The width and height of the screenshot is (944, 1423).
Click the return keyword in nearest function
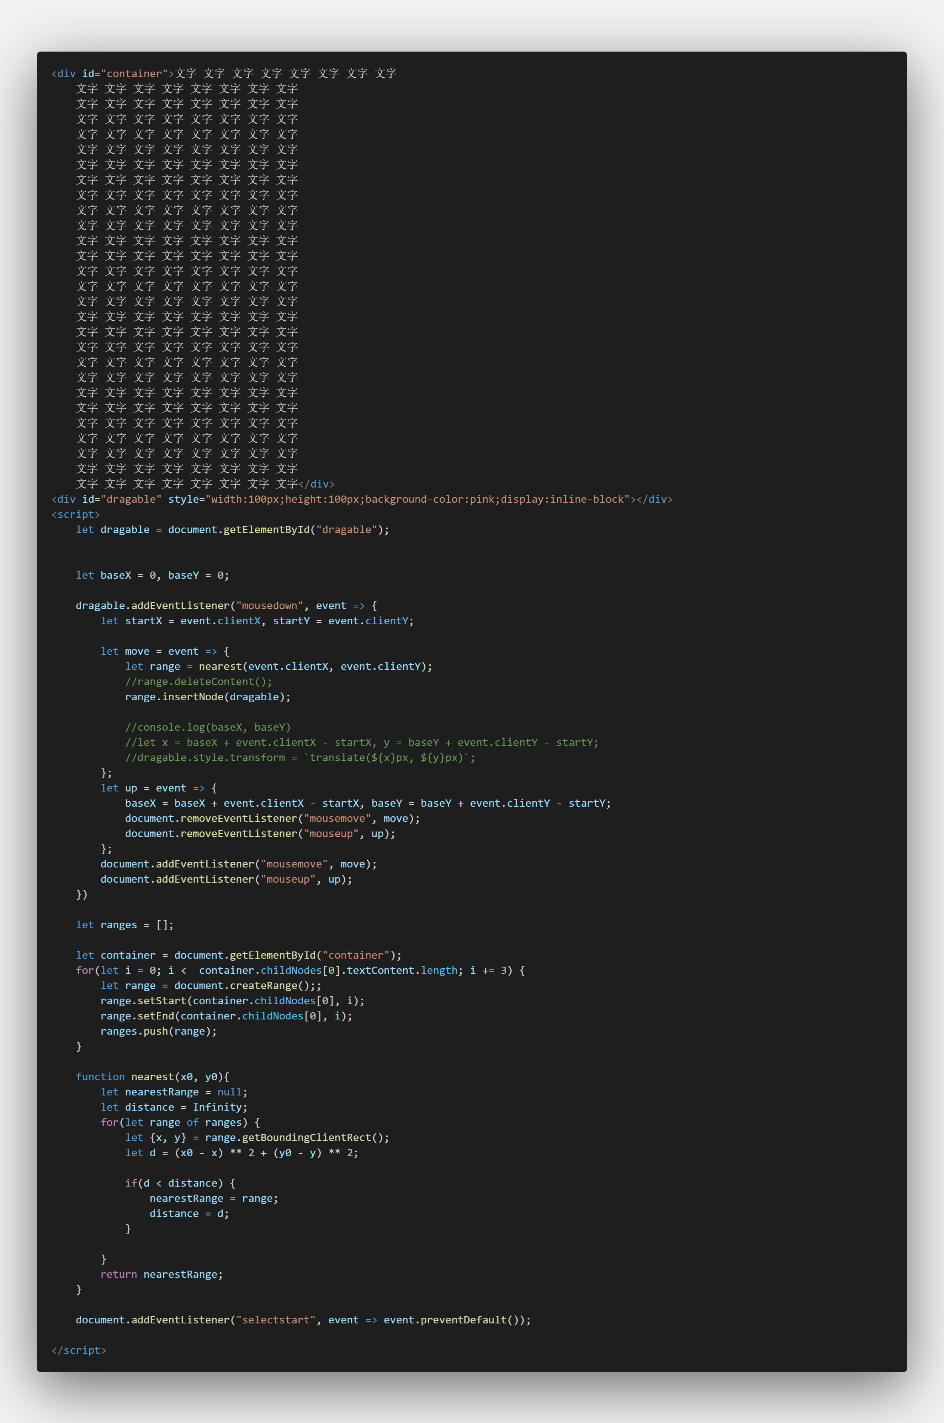(118, 1274)
